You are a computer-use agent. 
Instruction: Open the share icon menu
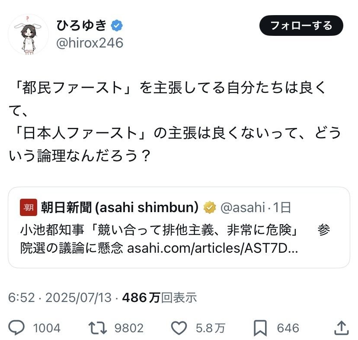341,327
